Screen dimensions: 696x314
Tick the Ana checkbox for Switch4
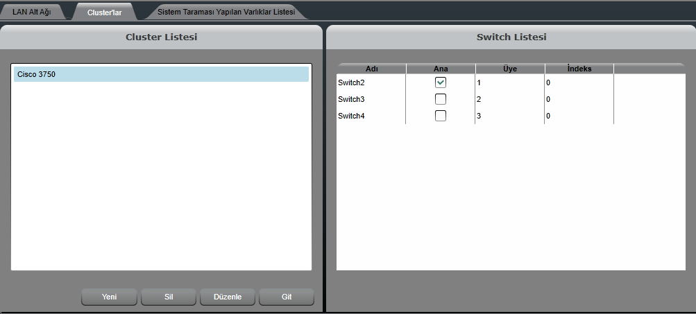click(x=441, y=116)
